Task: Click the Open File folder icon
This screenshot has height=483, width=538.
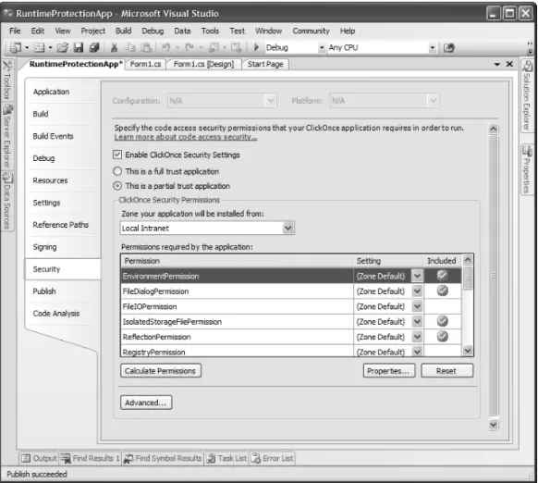Action: (x=63, y=47)
